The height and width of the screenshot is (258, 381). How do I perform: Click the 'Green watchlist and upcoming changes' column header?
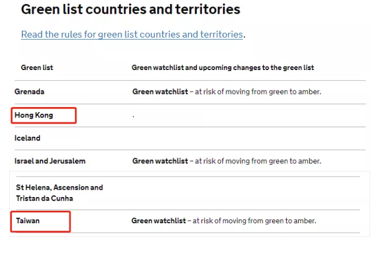coord(222,67)
